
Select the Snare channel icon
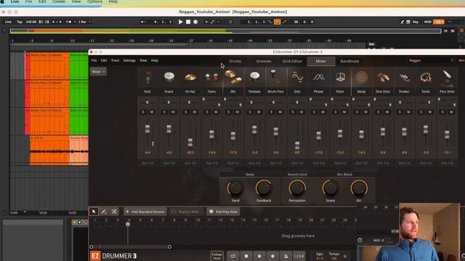click(169, 78)
